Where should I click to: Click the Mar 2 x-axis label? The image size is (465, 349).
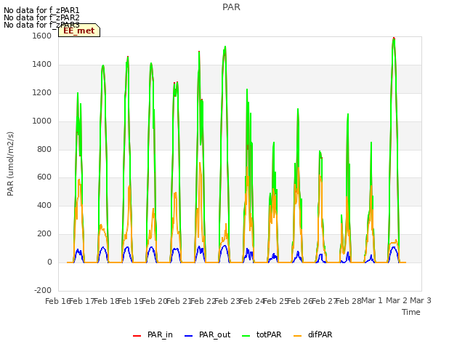397,300
